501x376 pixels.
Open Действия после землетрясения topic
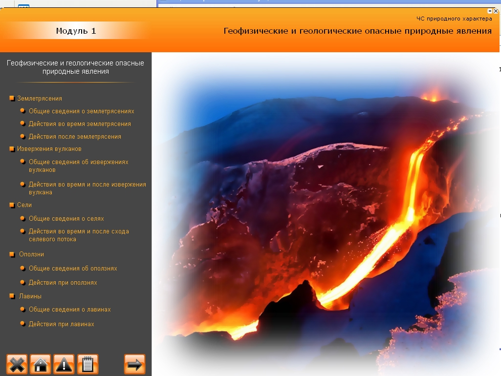75,137
